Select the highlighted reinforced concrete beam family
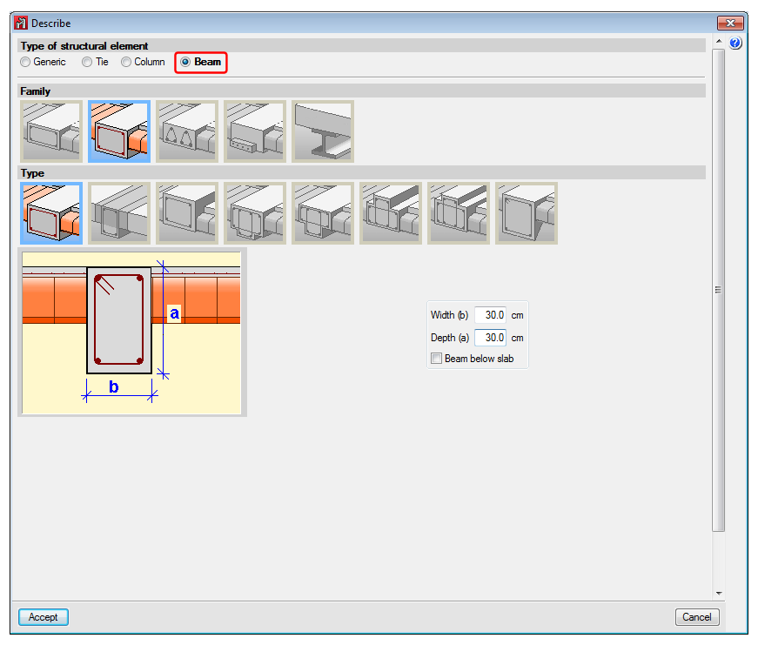758x645 pixels. pos(119,131)
